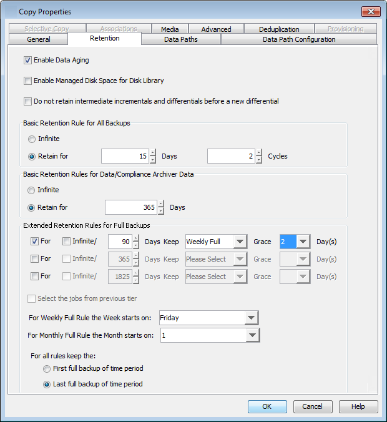Open the Advanced tab
Image resolution: width=387 pixels, height=422 pixels.
[216, 29]
